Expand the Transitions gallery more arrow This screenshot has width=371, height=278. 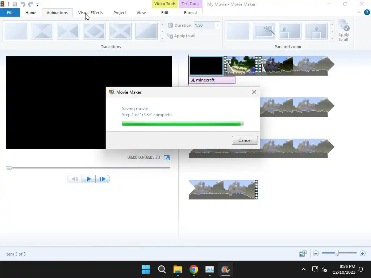click(x=162, y=38)
